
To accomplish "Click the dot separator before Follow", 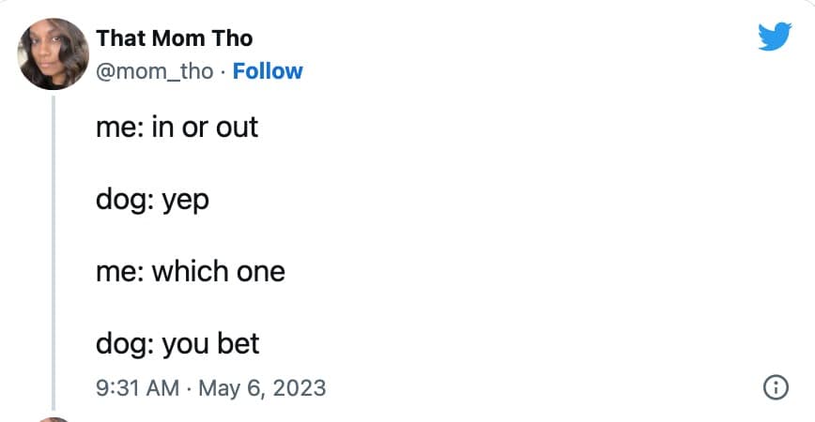I will point(223,71).
